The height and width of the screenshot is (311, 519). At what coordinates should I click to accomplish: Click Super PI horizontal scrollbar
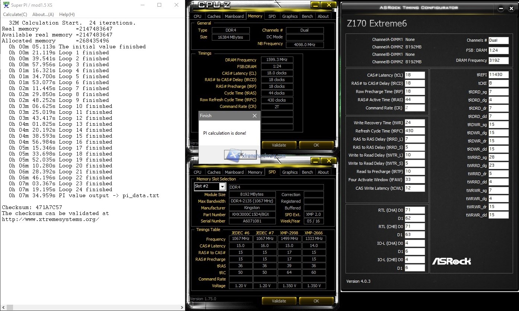point(93,307)
